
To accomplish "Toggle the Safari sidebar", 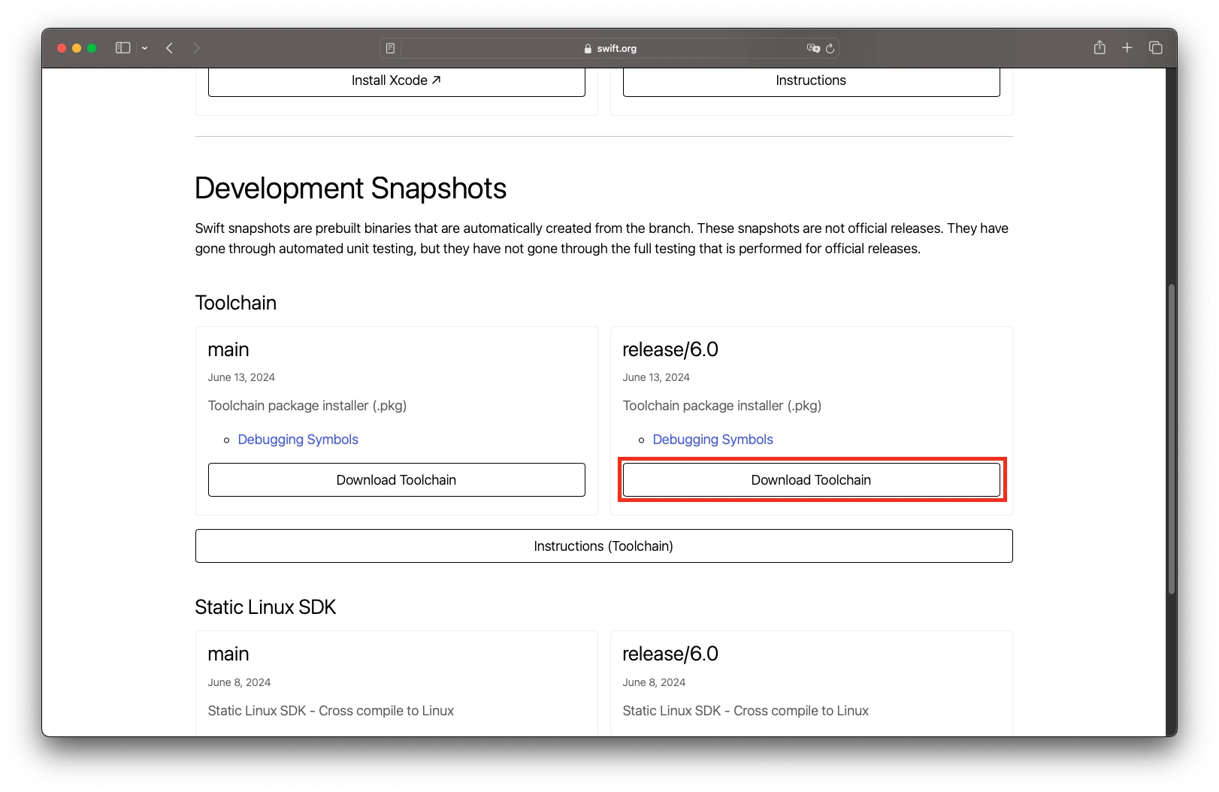I will pos(123,47).
